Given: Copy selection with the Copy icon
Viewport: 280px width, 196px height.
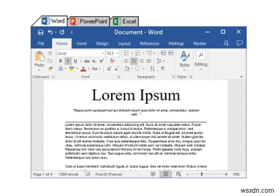Looking at the screenshot, I should click(50, 61).
